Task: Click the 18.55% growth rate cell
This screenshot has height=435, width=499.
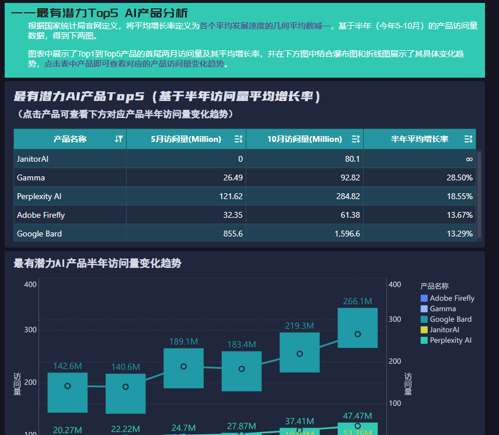Action: (x=420, y=196)
